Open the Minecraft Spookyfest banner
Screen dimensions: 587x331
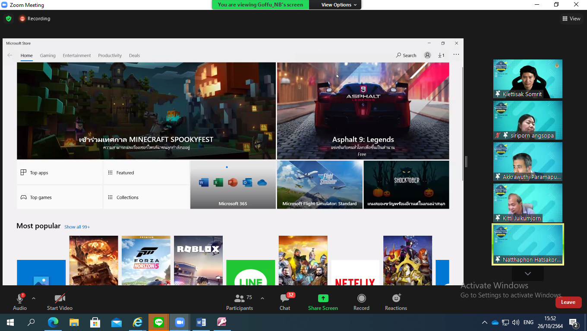146,111
